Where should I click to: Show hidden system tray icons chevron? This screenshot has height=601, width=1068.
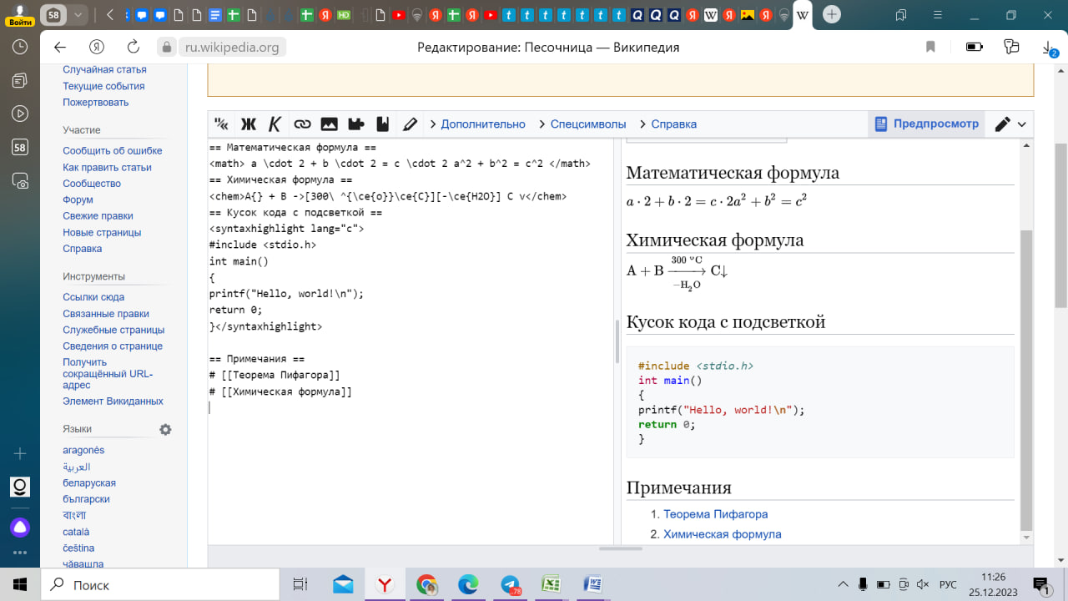844,584
